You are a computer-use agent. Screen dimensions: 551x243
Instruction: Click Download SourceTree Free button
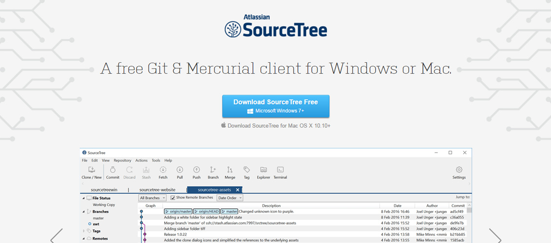[276, 106]
